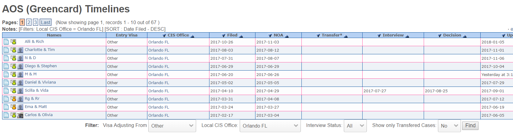Sort Interview column descending arrow
Viewport: 513px width, 136px height.
tap(379, 36)
